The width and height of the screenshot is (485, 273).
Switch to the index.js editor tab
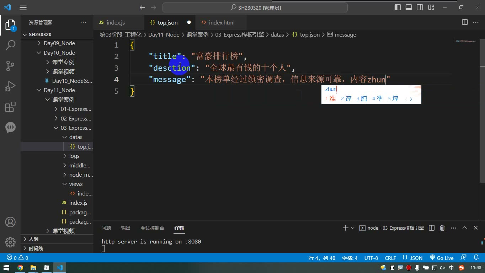tap(119, 22)
